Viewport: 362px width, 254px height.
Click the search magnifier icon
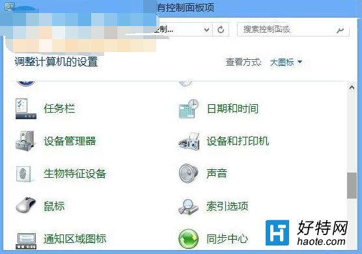(340, 30)
